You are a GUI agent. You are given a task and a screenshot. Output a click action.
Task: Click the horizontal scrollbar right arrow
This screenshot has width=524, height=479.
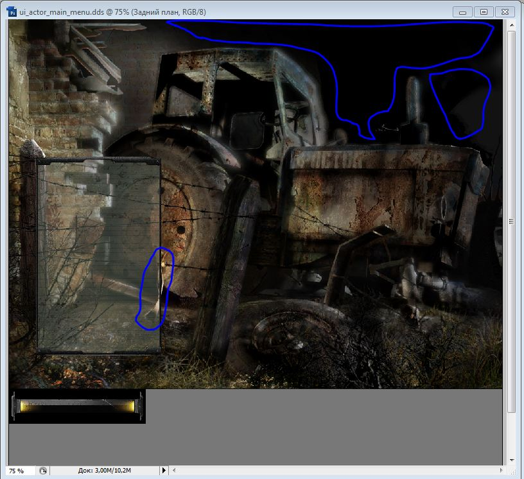[501, 470]
